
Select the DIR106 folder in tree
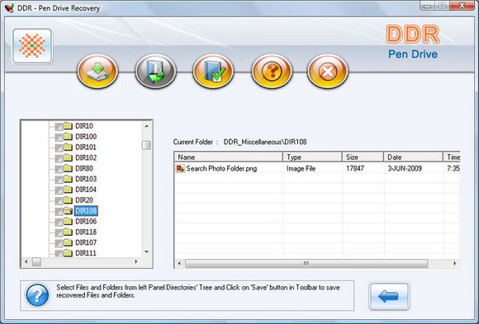tap(86, 221)
